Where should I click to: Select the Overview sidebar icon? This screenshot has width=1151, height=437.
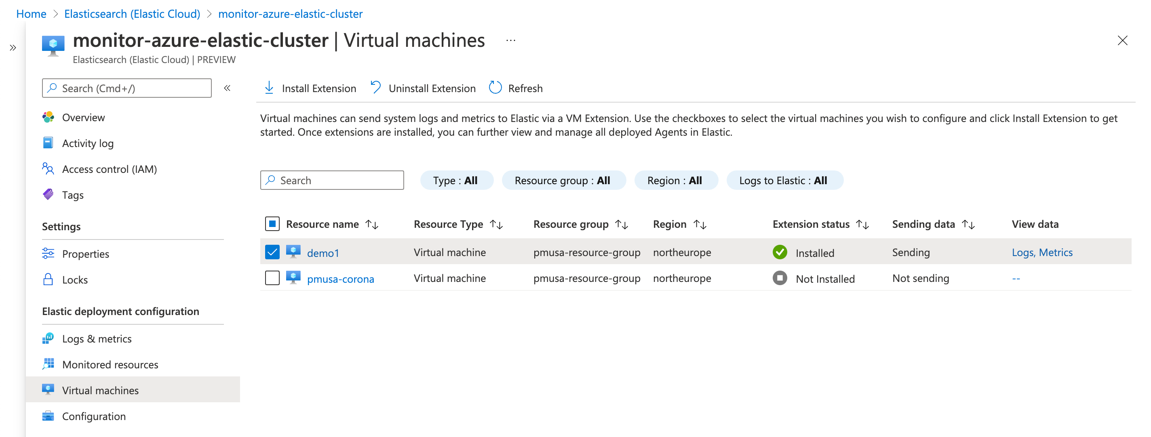coord(49,117)
